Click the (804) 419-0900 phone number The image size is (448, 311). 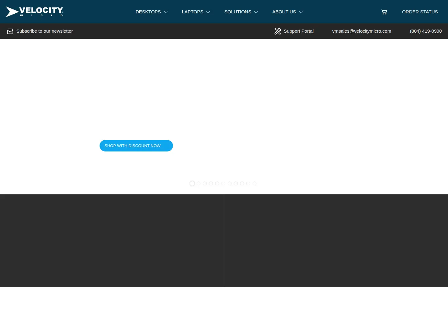426,31
